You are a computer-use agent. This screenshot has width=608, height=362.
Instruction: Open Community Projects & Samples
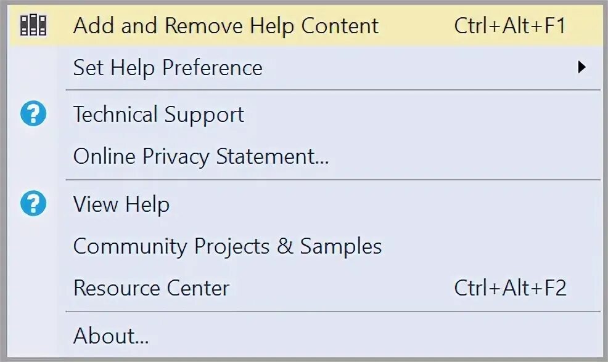(227, 246)
